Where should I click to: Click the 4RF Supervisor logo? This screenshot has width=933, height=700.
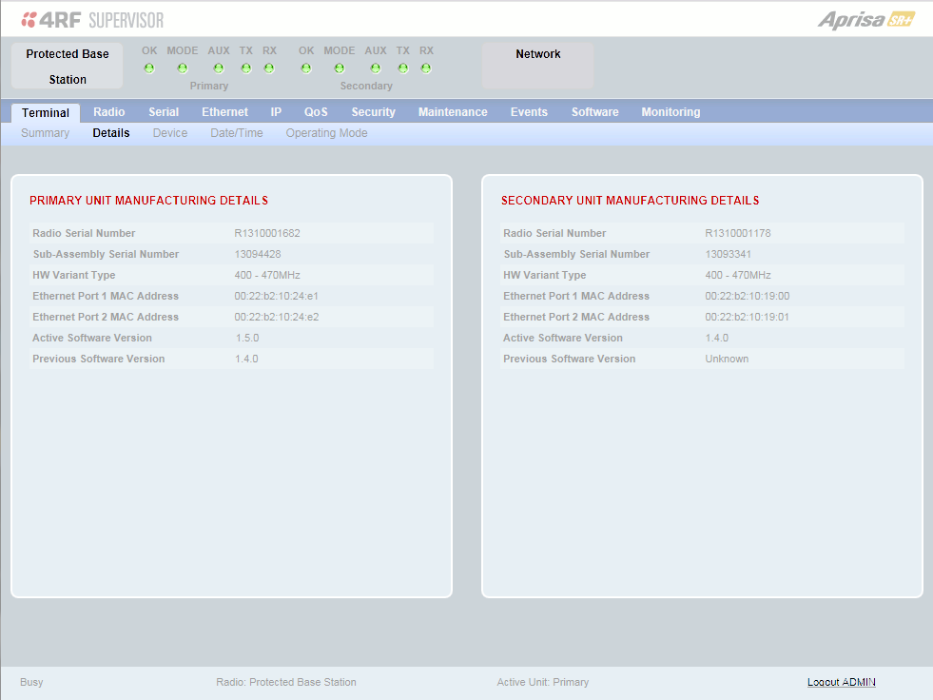tap(92, 20)
